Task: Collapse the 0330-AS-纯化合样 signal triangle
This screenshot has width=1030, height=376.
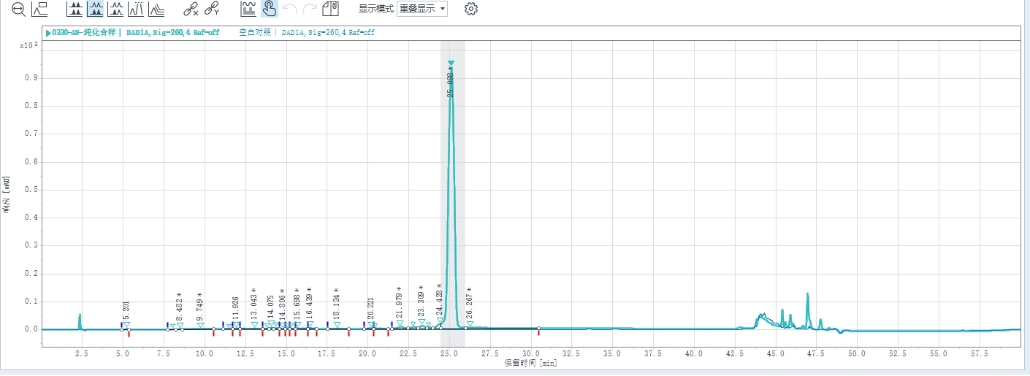Action: click(48, 33)
